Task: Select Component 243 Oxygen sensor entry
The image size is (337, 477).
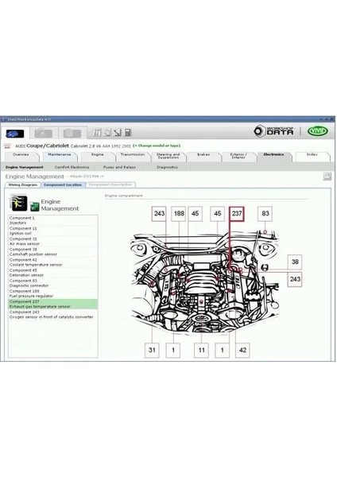Action: tap(53, 315)
